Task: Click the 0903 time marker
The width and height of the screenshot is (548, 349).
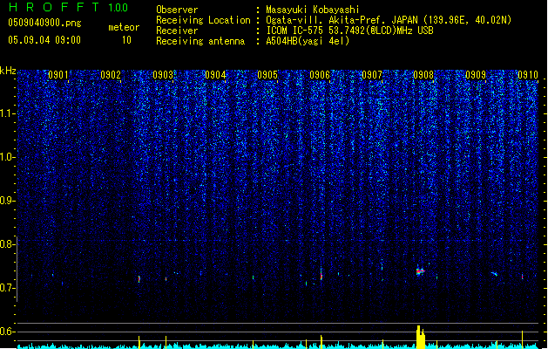Action: (163, 75)
